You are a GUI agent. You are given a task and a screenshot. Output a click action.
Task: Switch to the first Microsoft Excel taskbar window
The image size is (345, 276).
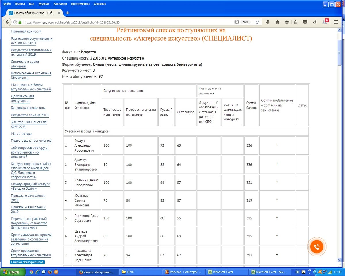pos(226,272)
